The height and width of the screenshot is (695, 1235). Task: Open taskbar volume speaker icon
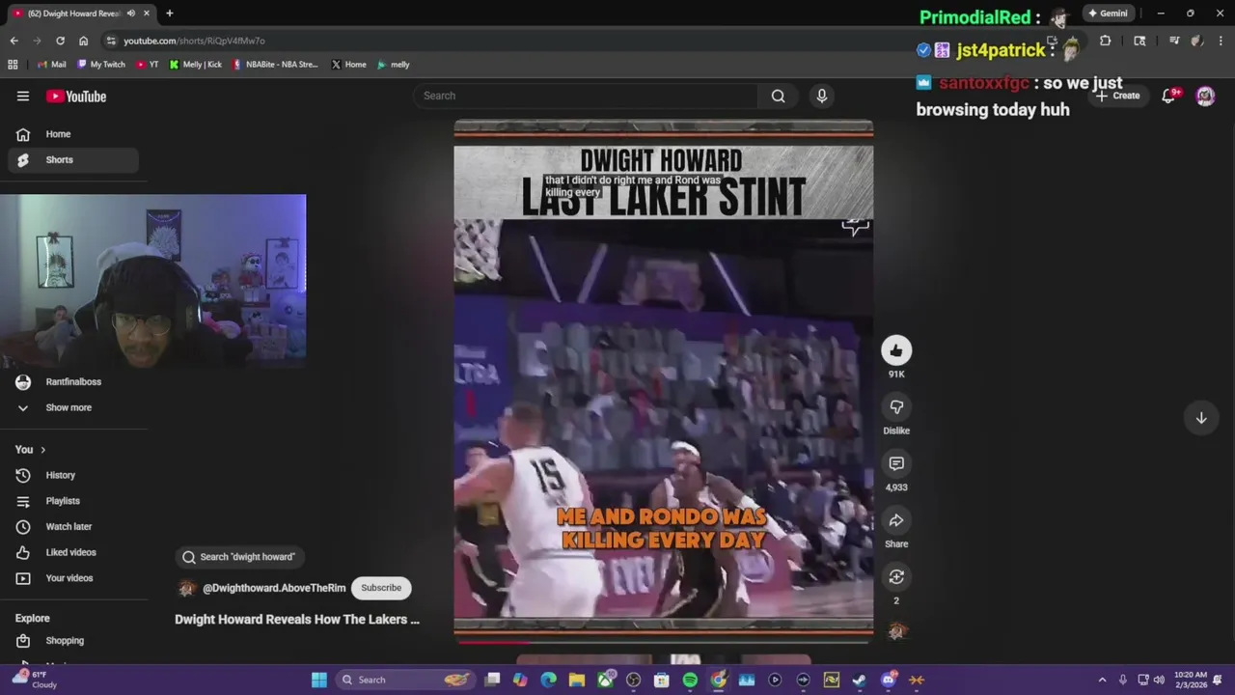pos(1159,680)
